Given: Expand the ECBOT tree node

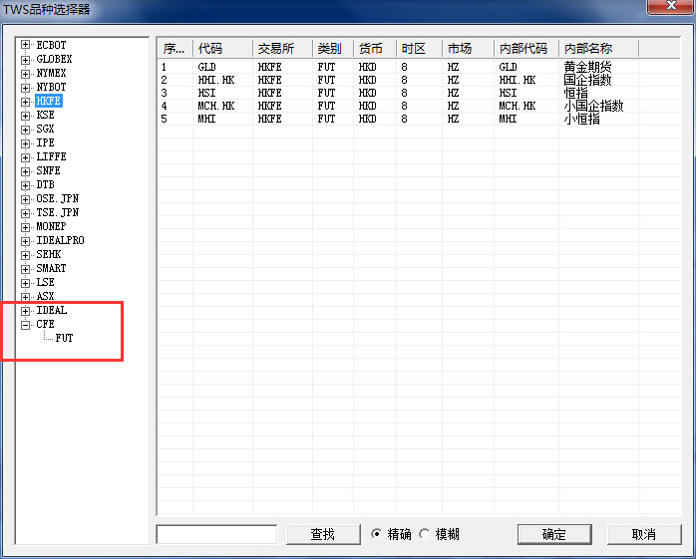Looking at the screenshot, I should click(x=25, y=45).
